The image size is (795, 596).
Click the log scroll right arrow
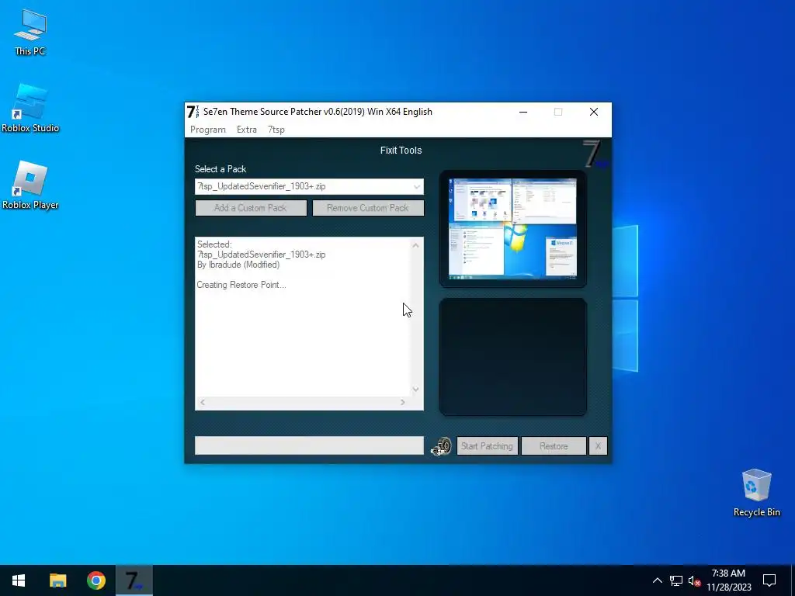(403, 403)
